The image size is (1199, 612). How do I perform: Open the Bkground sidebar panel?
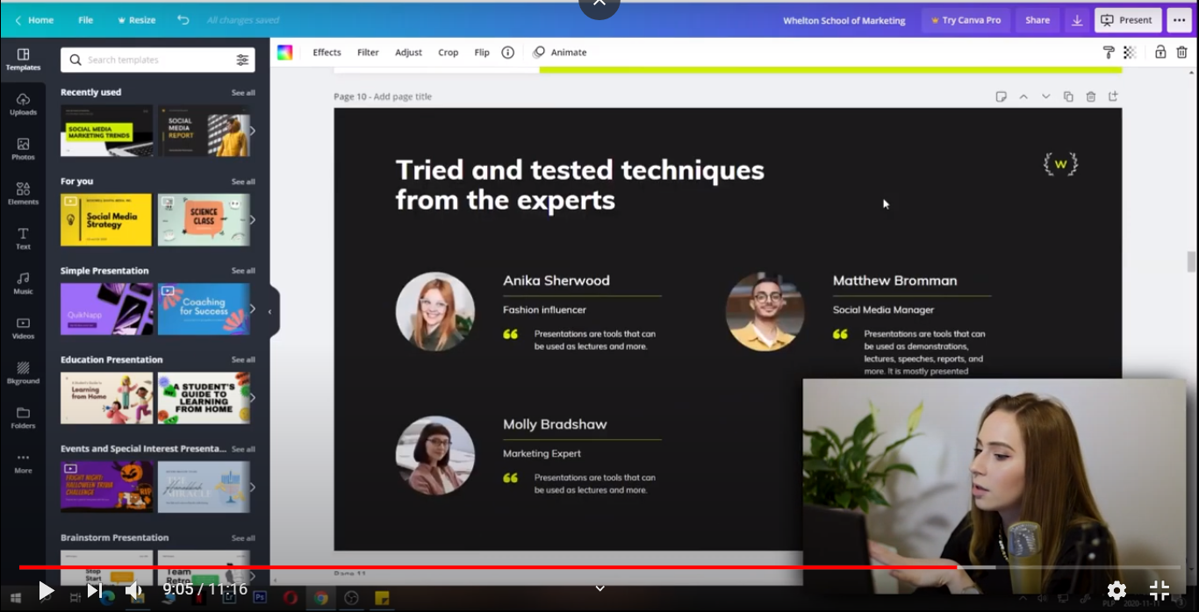[x=23, y=373]
